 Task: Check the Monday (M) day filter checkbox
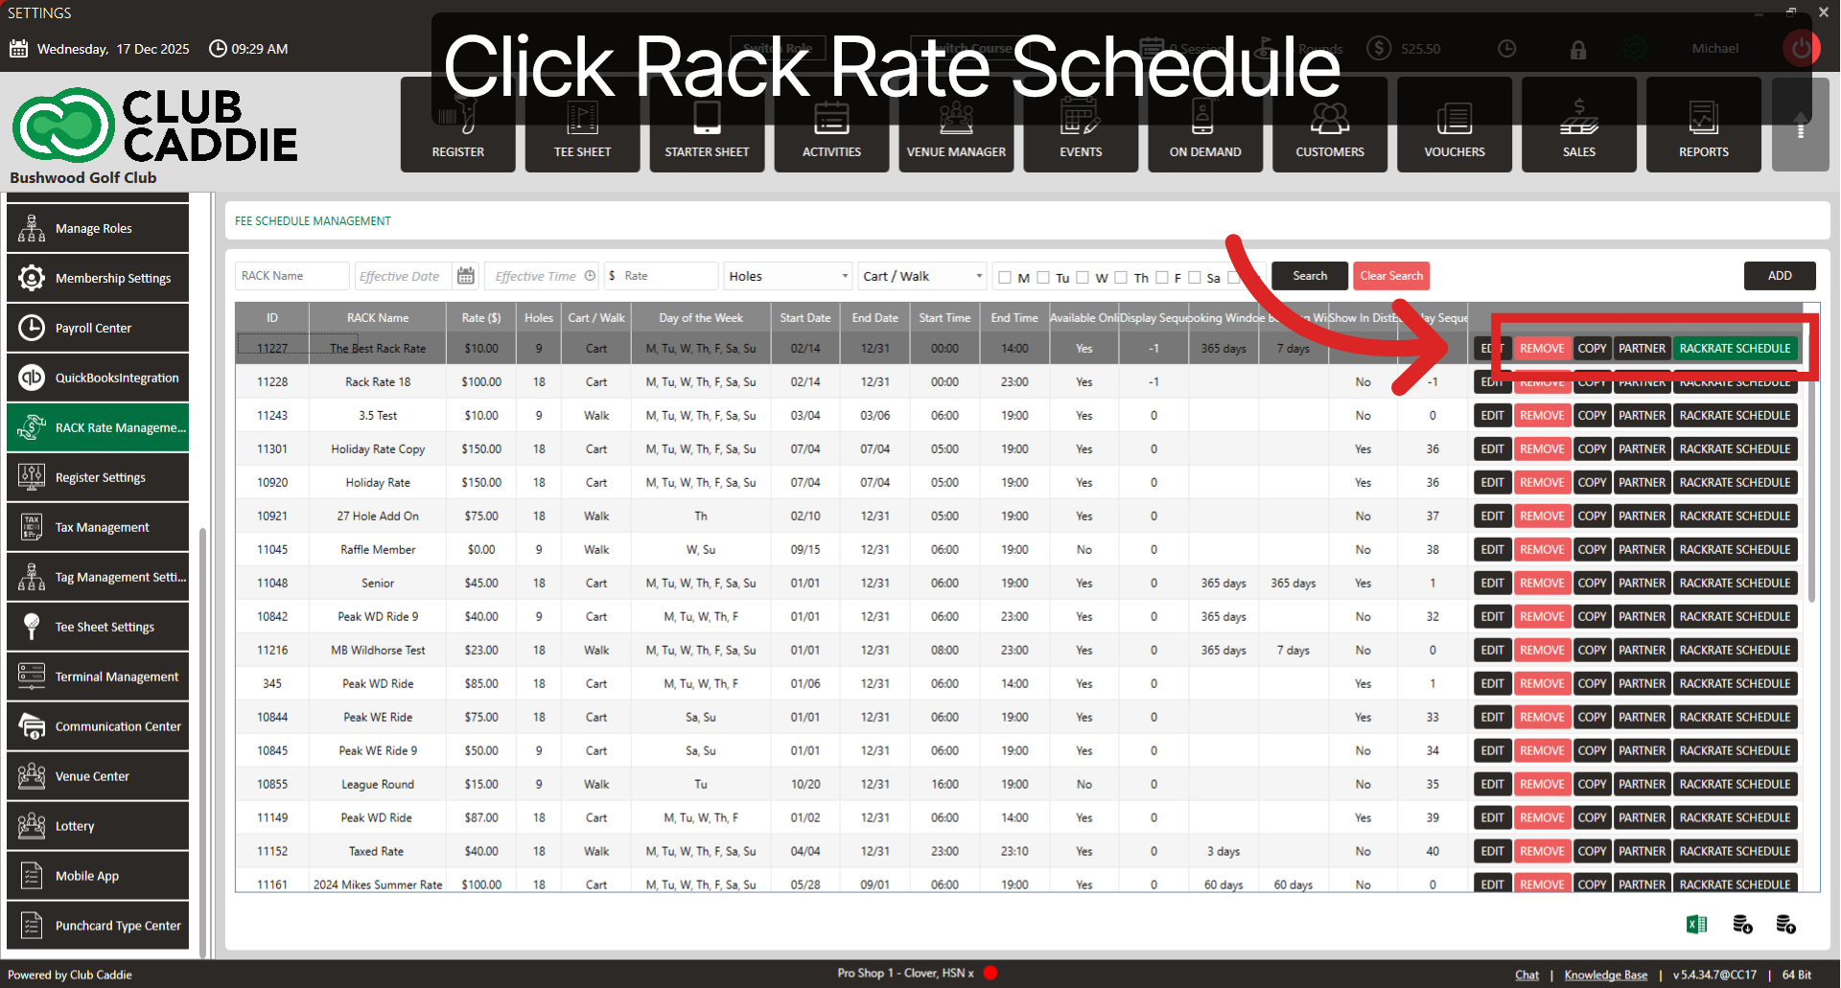tap(1005, 277)
